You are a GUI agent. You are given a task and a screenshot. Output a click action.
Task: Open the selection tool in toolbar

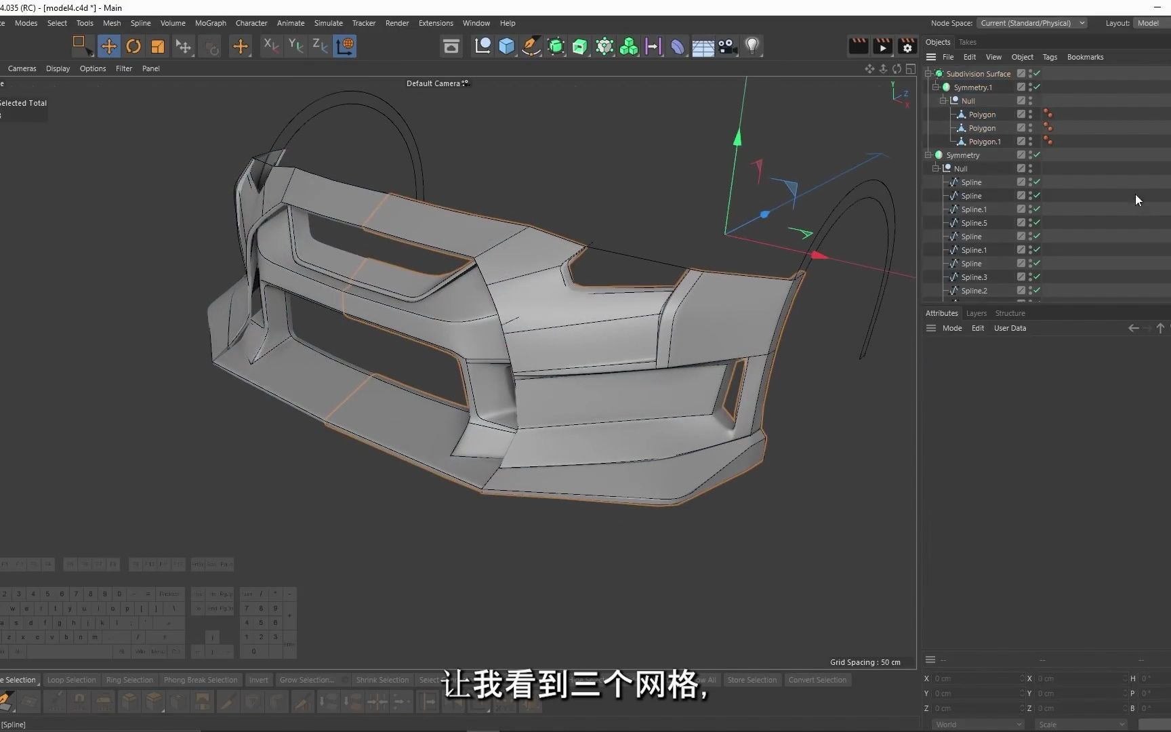coord(83,46)
